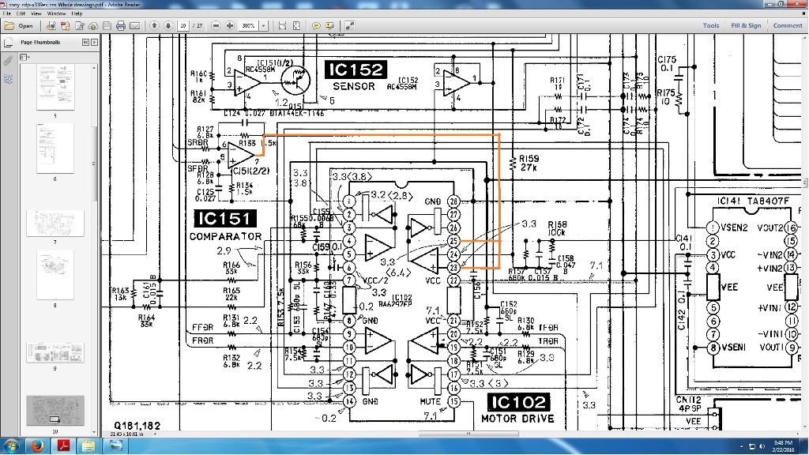Viewport: 809px width, 455px height.
Task: Open the Layers panel icon in the sidebar
Action: (x=8, y=80)
